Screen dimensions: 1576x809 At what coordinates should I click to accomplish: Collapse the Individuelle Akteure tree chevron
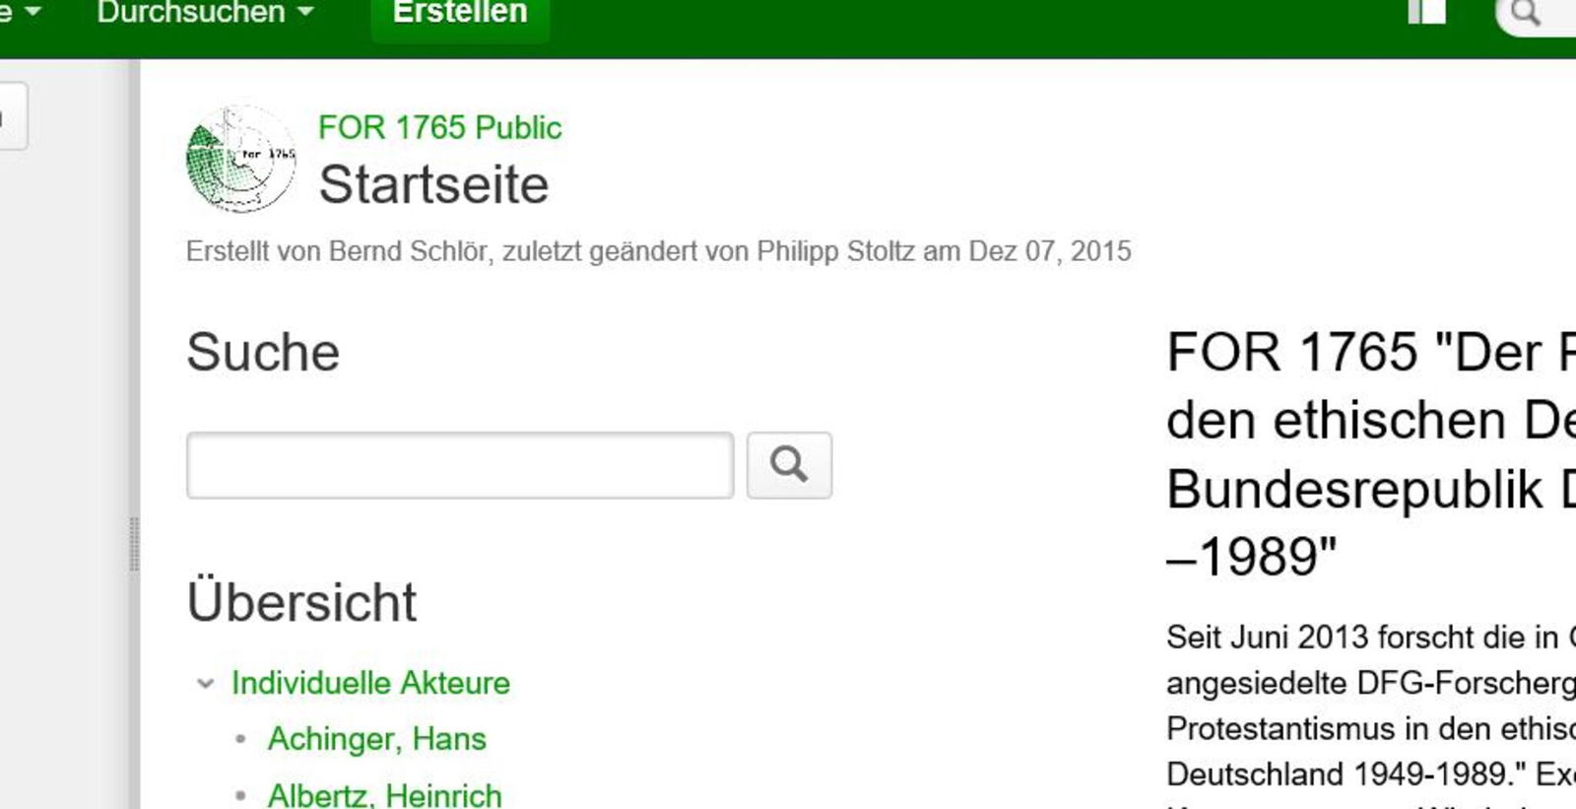click(x=205, y=684)
